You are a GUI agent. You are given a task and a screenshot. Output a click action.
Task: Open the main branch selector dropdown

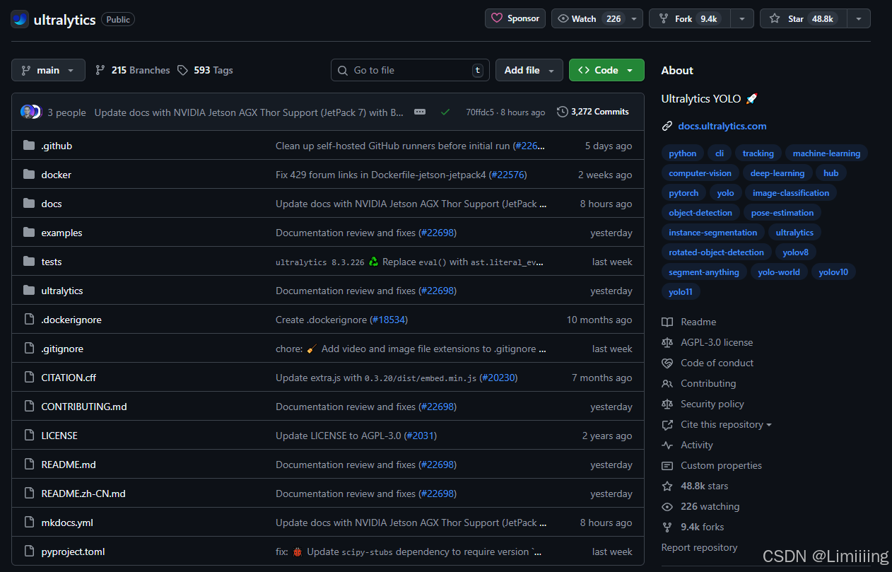coord(48,70)
